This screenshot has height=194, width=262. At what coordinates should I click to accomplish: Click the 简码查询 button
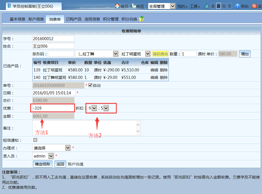pyautogui.click(x=160, y=54)
